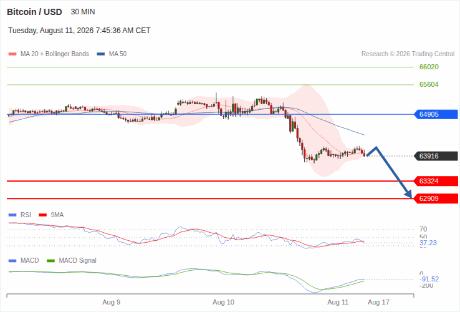The height and width of the screenshot is (312, 460).
Task: Click the red 62909 support price tag
Action: 436,198
